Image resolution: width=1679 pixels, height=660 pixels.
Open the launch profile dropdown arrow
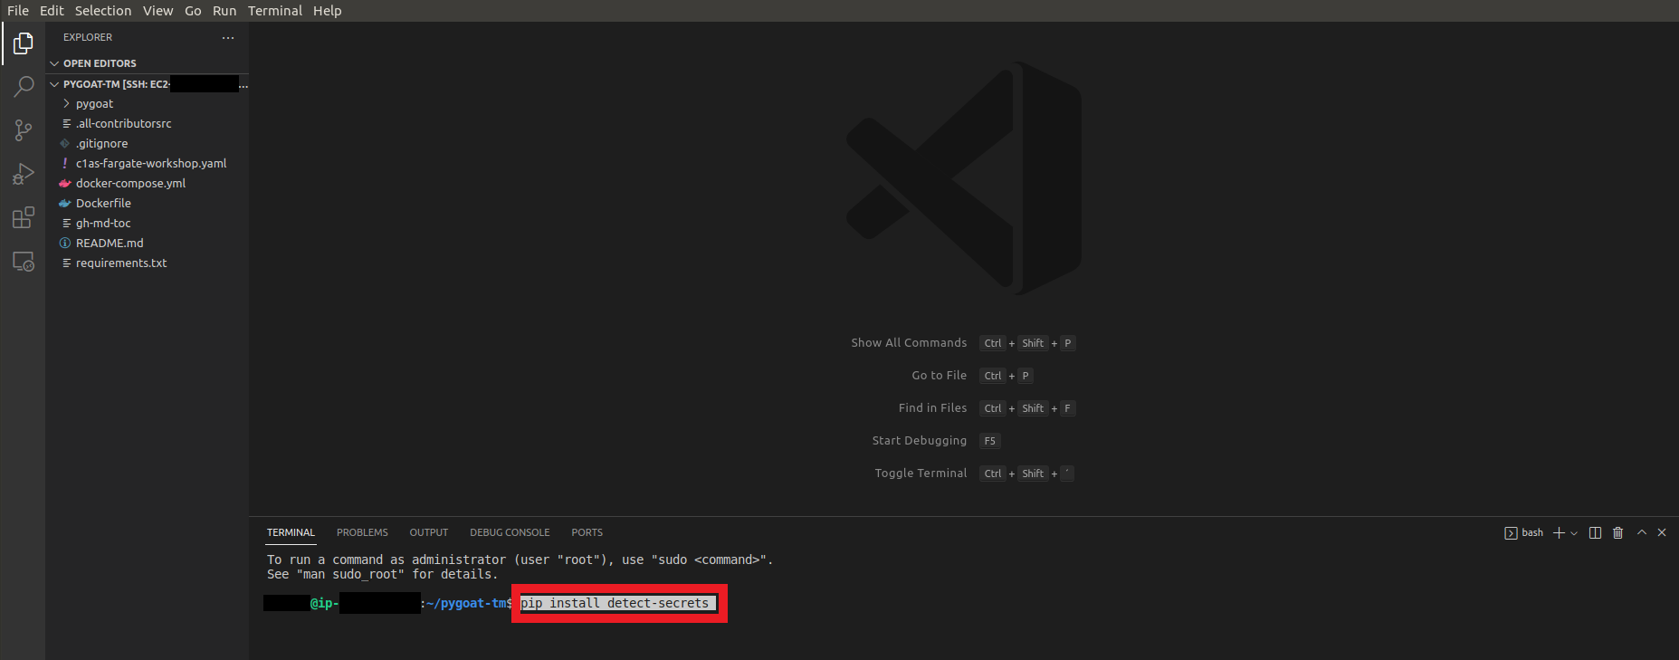1574,532
